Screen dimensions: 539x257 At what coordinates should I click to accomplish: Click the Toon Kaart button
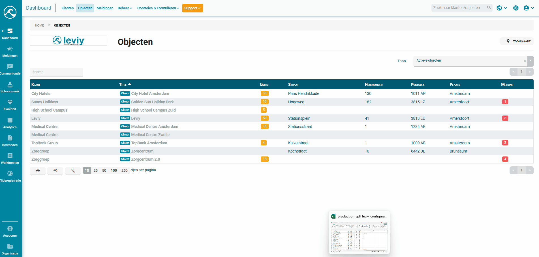pyautogui.click(x=517, y=41)
